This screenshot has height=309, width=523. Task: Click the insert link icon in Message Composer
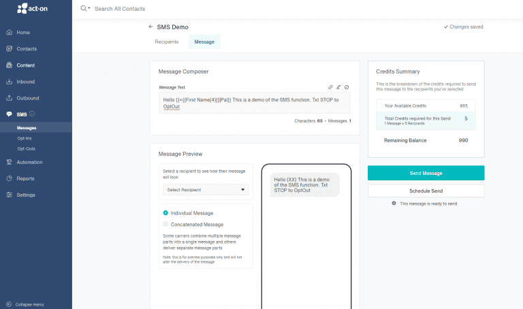[331, 87]
